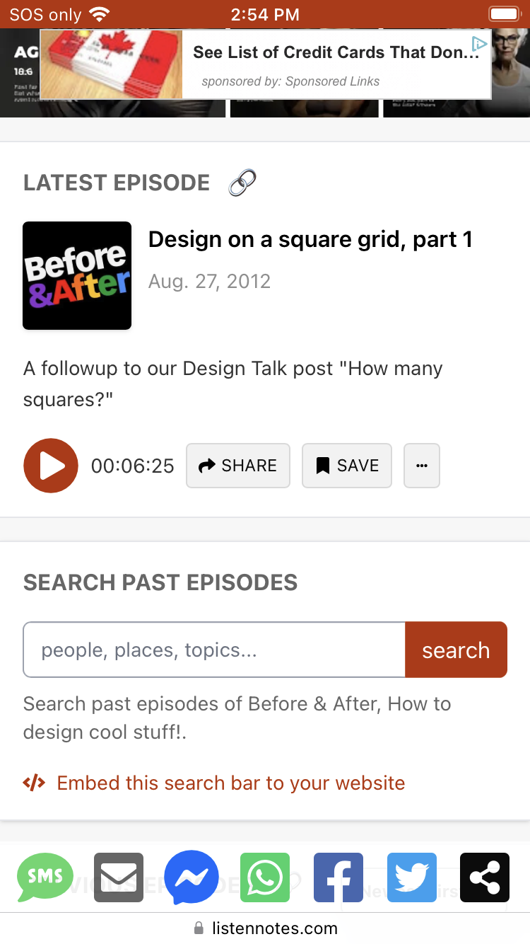
Task: Open the three-dot more options menu
Action: pyautogui.click(x=422, y=466)
